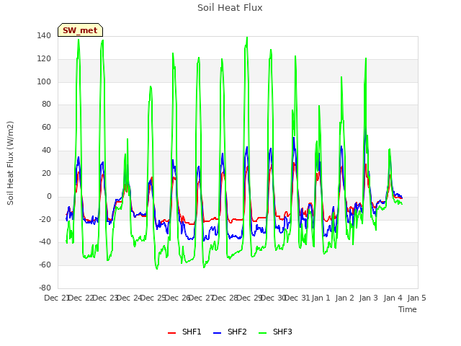
Task: Click the Soil Heat Flux (W/m2) axis label
Action: point(10,163)
